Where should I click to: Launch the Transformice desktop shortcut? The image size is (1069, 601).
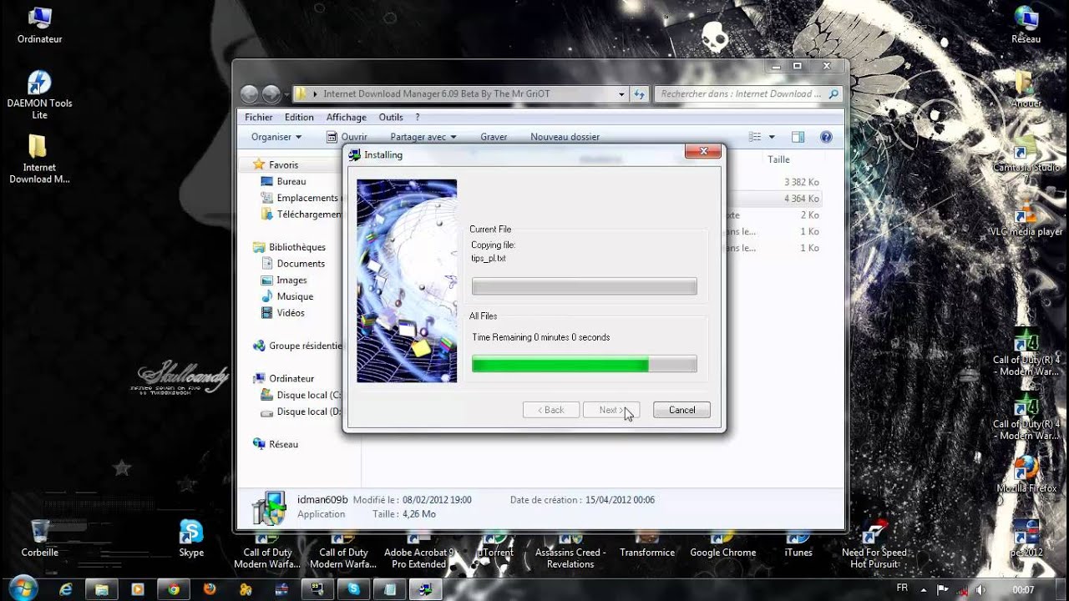tap(647, 547)
